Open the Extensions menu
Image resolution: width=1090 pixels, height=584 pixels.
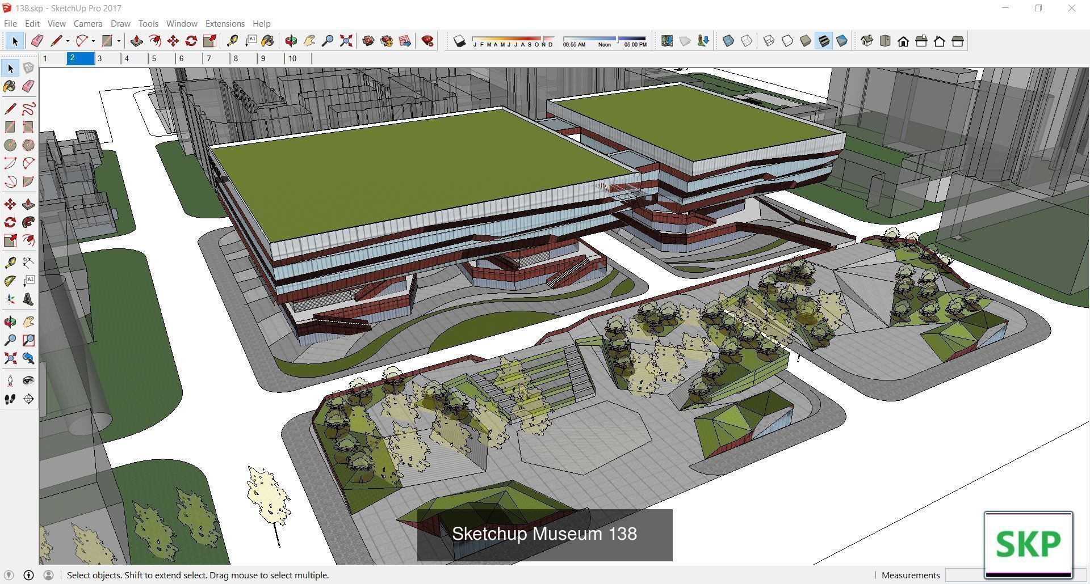click(225, 23)
